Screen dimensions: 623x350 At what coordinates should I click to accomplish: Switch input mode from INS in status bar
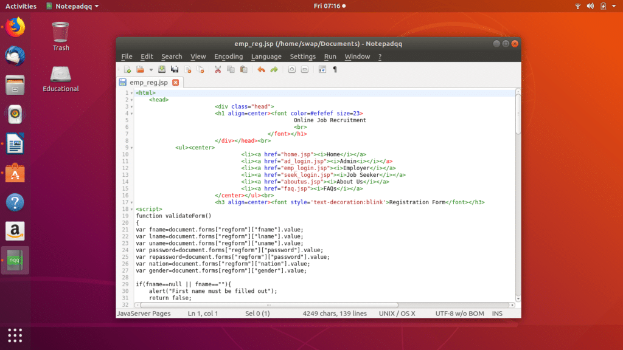497,313
